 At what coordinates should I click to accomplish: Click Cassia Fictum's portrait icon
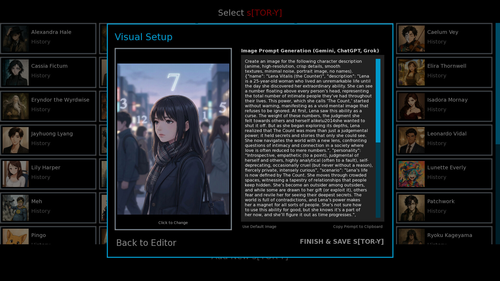pos(16,72)
